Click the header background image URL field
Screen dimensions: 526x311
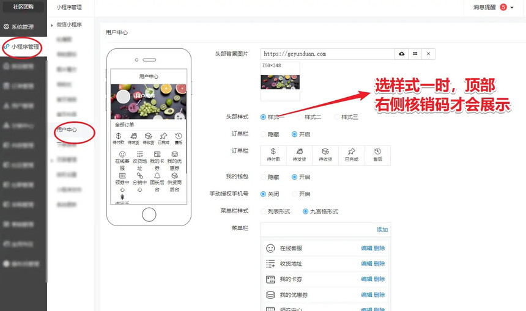(x=327, y=54)
